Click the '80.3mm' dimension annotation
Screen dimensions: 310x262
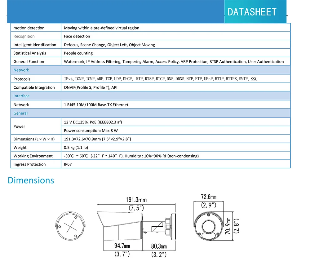[x=159, y=246]
